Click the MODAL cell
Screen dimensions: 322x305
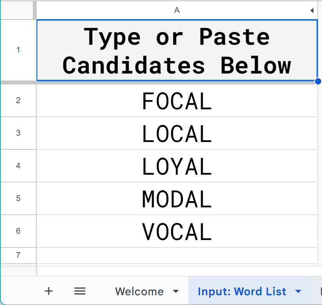177,199
